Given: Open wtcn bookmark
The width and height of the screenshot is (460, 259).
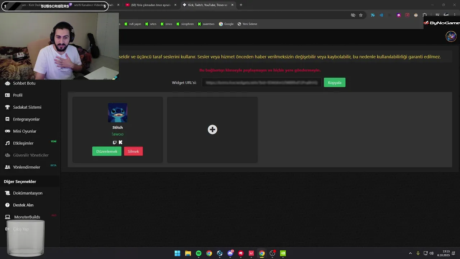Looking at the screenshot, I should [151, 24].
